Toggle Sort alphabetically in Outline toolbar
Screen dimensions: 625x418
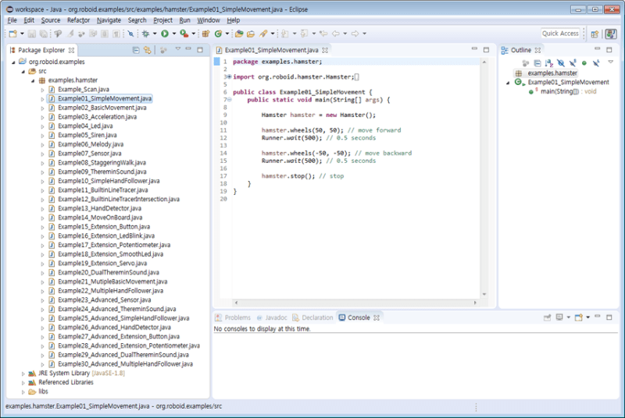(x=549, y=63)
